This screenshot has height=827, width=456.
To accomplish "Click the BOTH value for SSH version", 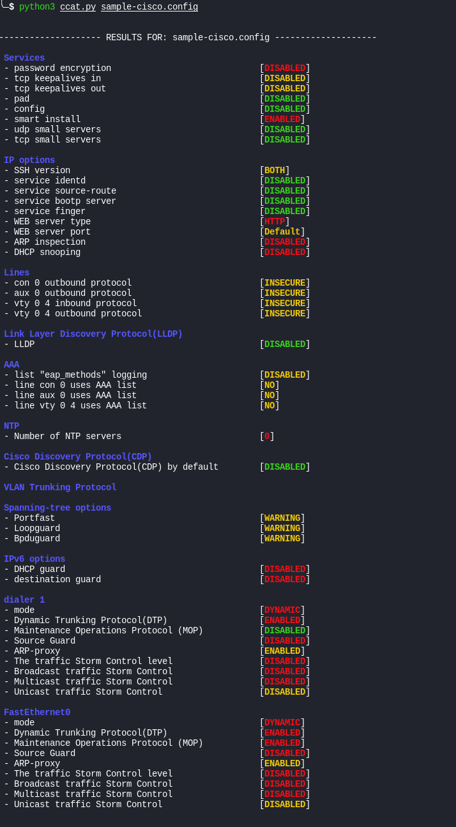I will click(x=275, y=171).
